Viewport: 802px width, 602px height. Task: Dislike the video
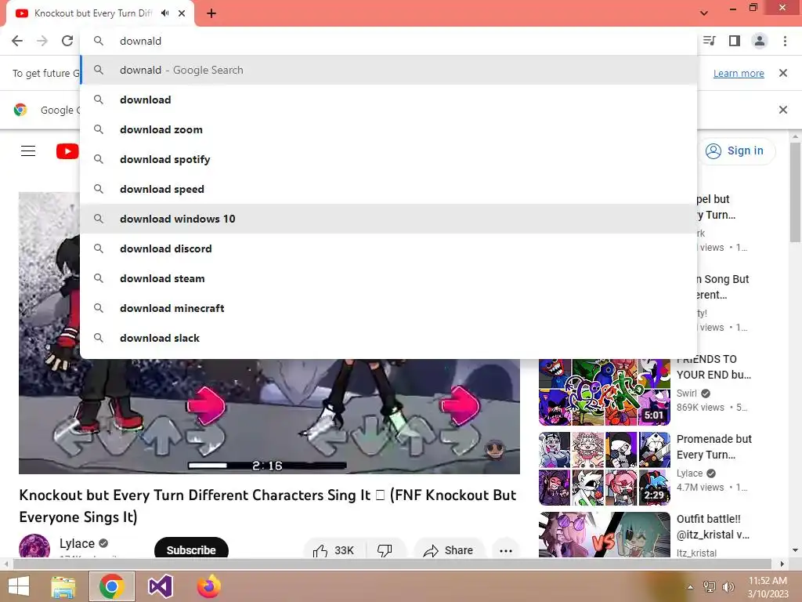pyautogui.click(x=385, y=550)
